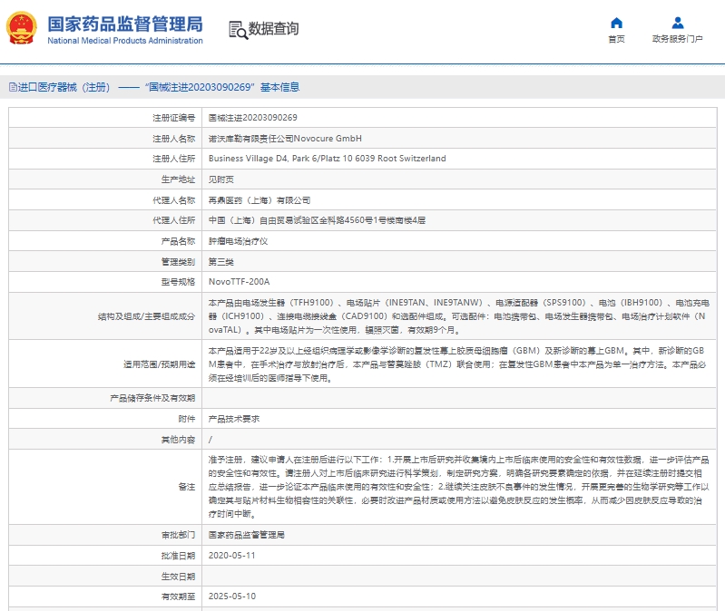Click 注册人住所 label cell
The height and width of the screenshot is (611, 725).
click(x=105, y=159)
